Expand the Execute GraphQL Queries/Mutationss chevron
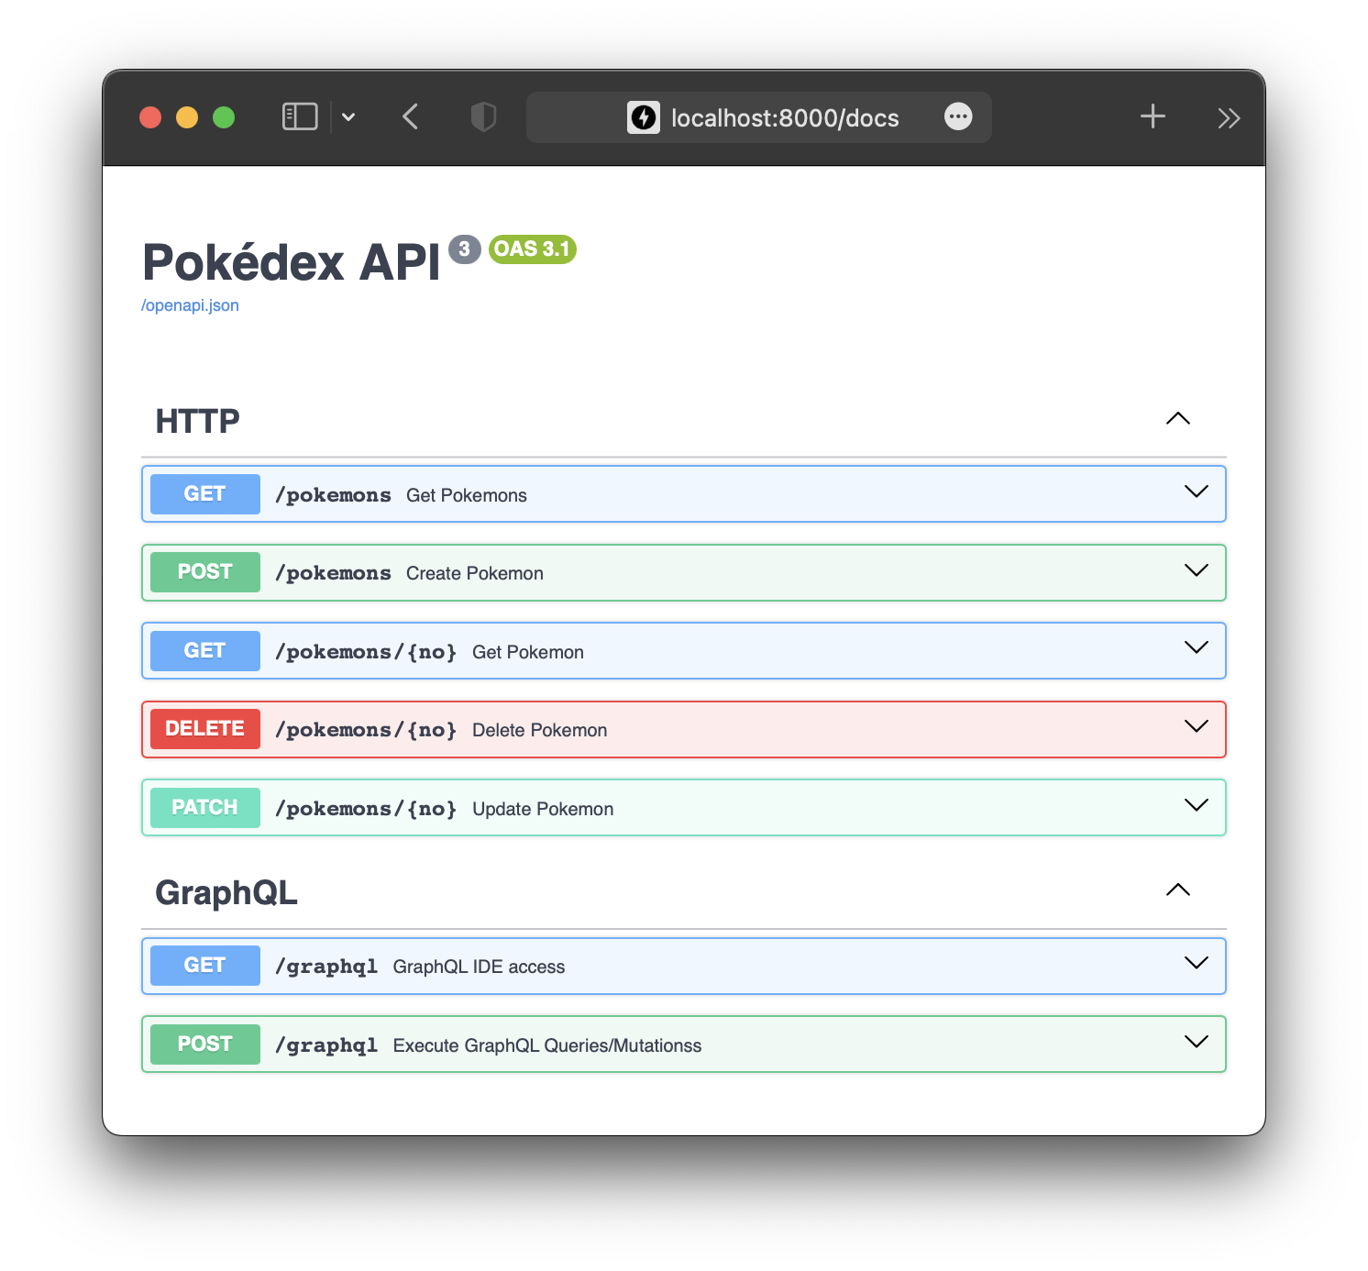The width and height of the screenshot is (1368, 1271). 1196,1043
